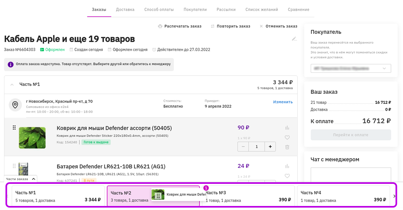Click the pencil icon to edit order title
This screenshot has height=210, width=403.
coord(294,39)
